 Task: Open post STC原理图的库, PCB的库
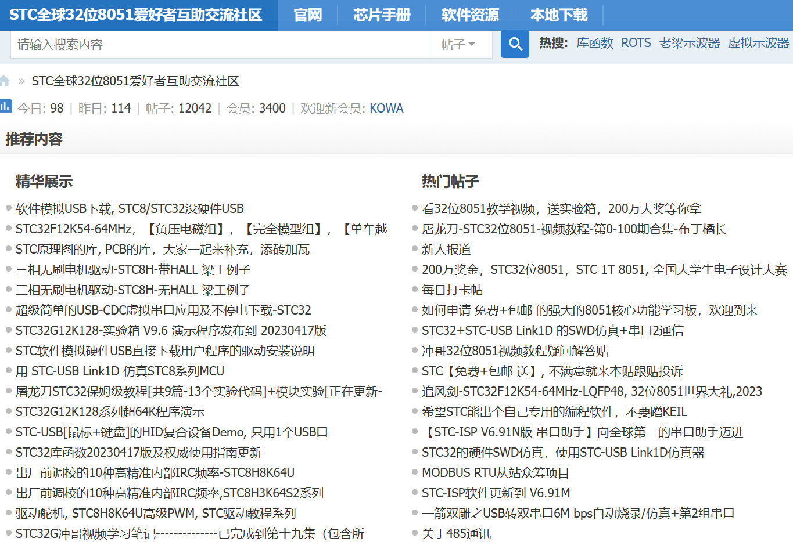163,249
